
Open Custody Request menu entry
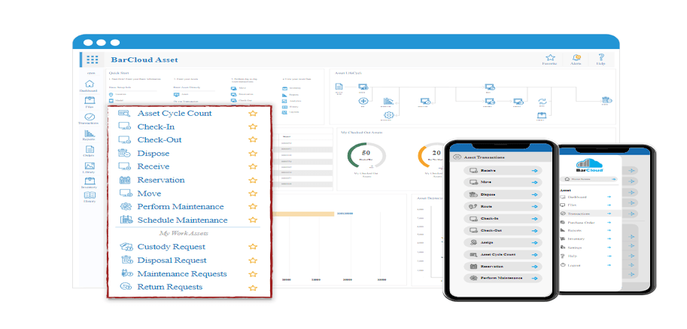172,247
